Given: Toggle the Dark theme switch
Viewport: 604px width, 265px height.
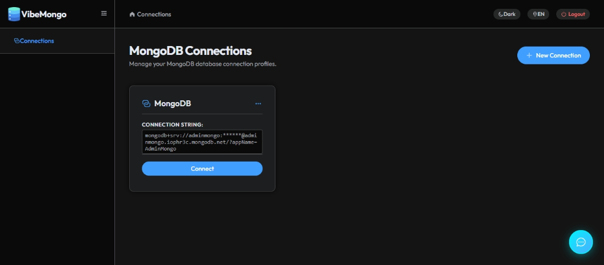Looking at the screenshot, I should (507, 14).
